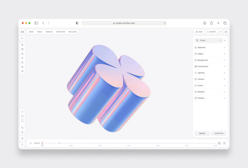Expand the Rotation section
Screen dimensions: 248x168
[x=210, y=92]
